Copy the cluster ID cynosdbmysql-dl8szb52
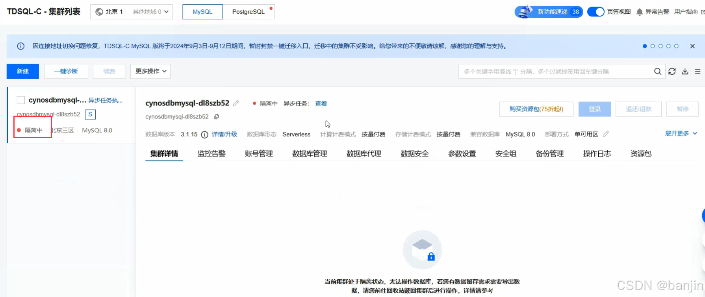Image resolution: width=705 pixels, height=297 pixels. coord(216,116)
